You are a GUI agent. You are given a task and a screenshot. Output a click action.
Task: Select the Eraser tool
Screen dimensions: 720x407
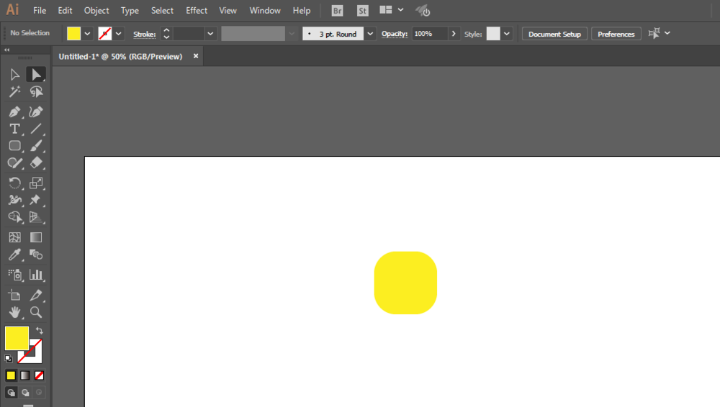[x=36, y=163]
